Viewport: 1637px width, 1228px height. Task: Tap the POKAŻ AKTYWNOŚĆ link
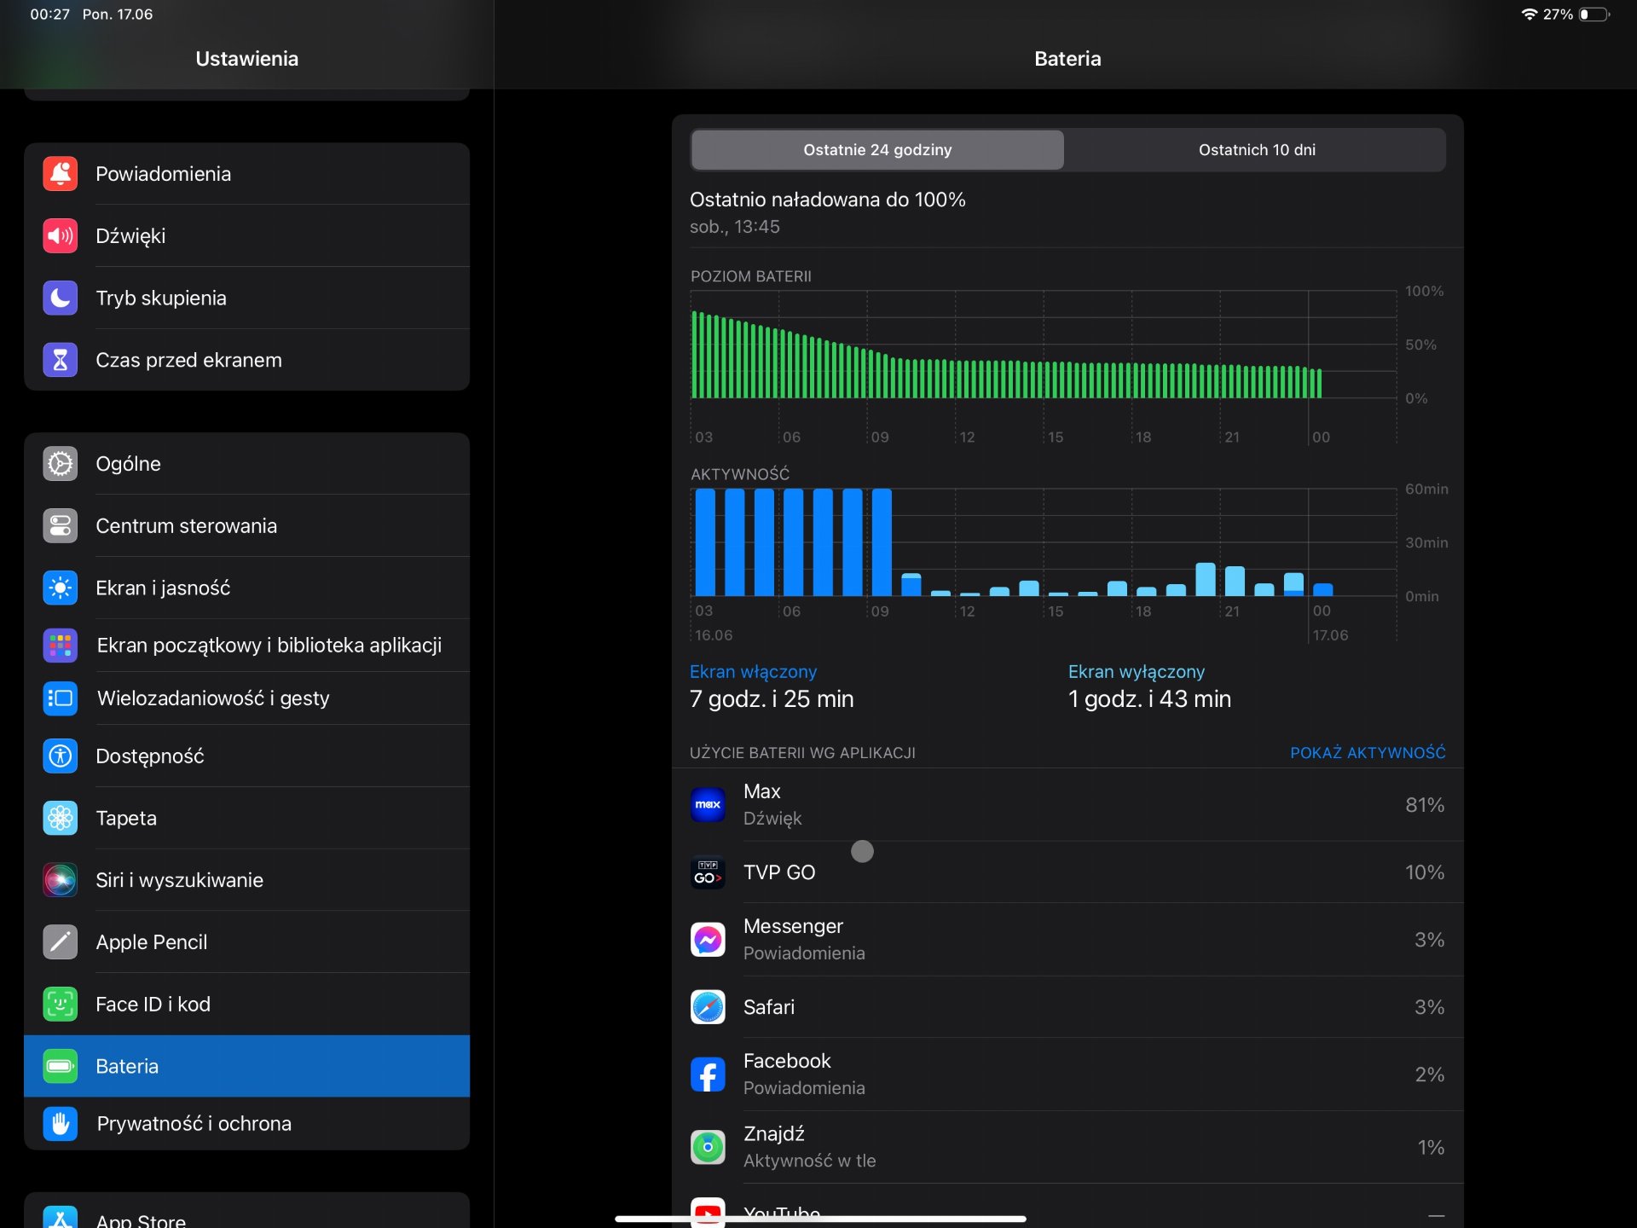1367,753
